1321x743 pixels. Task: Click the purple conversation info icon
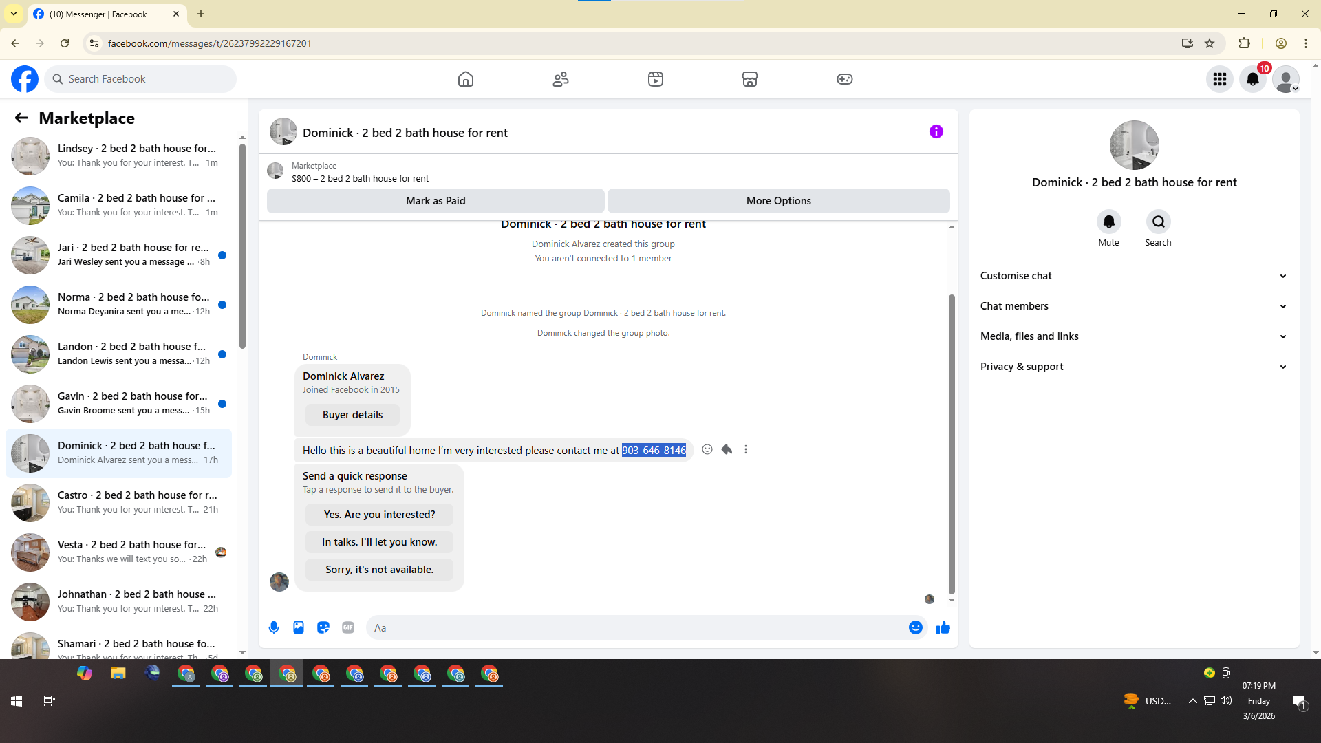tap(936, 131)
